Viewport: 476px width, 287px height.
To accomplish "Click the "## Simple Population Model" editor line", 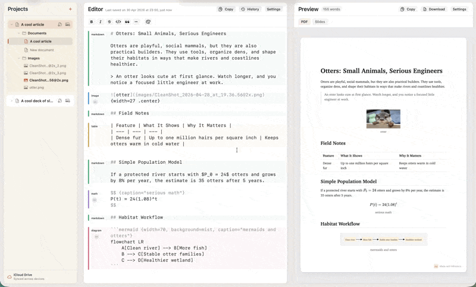I will click(x=146, y=162).
